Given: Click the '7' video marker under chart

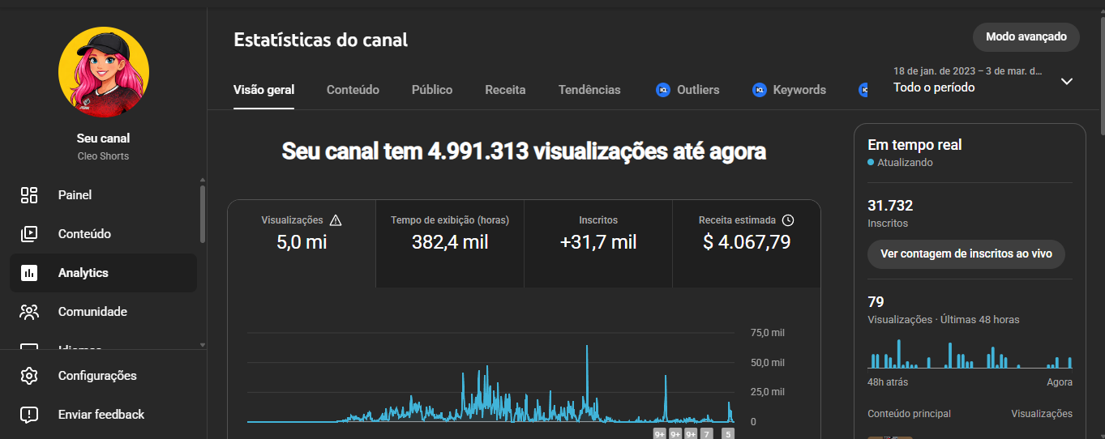Looking at the screenshot, I should 707,434.
